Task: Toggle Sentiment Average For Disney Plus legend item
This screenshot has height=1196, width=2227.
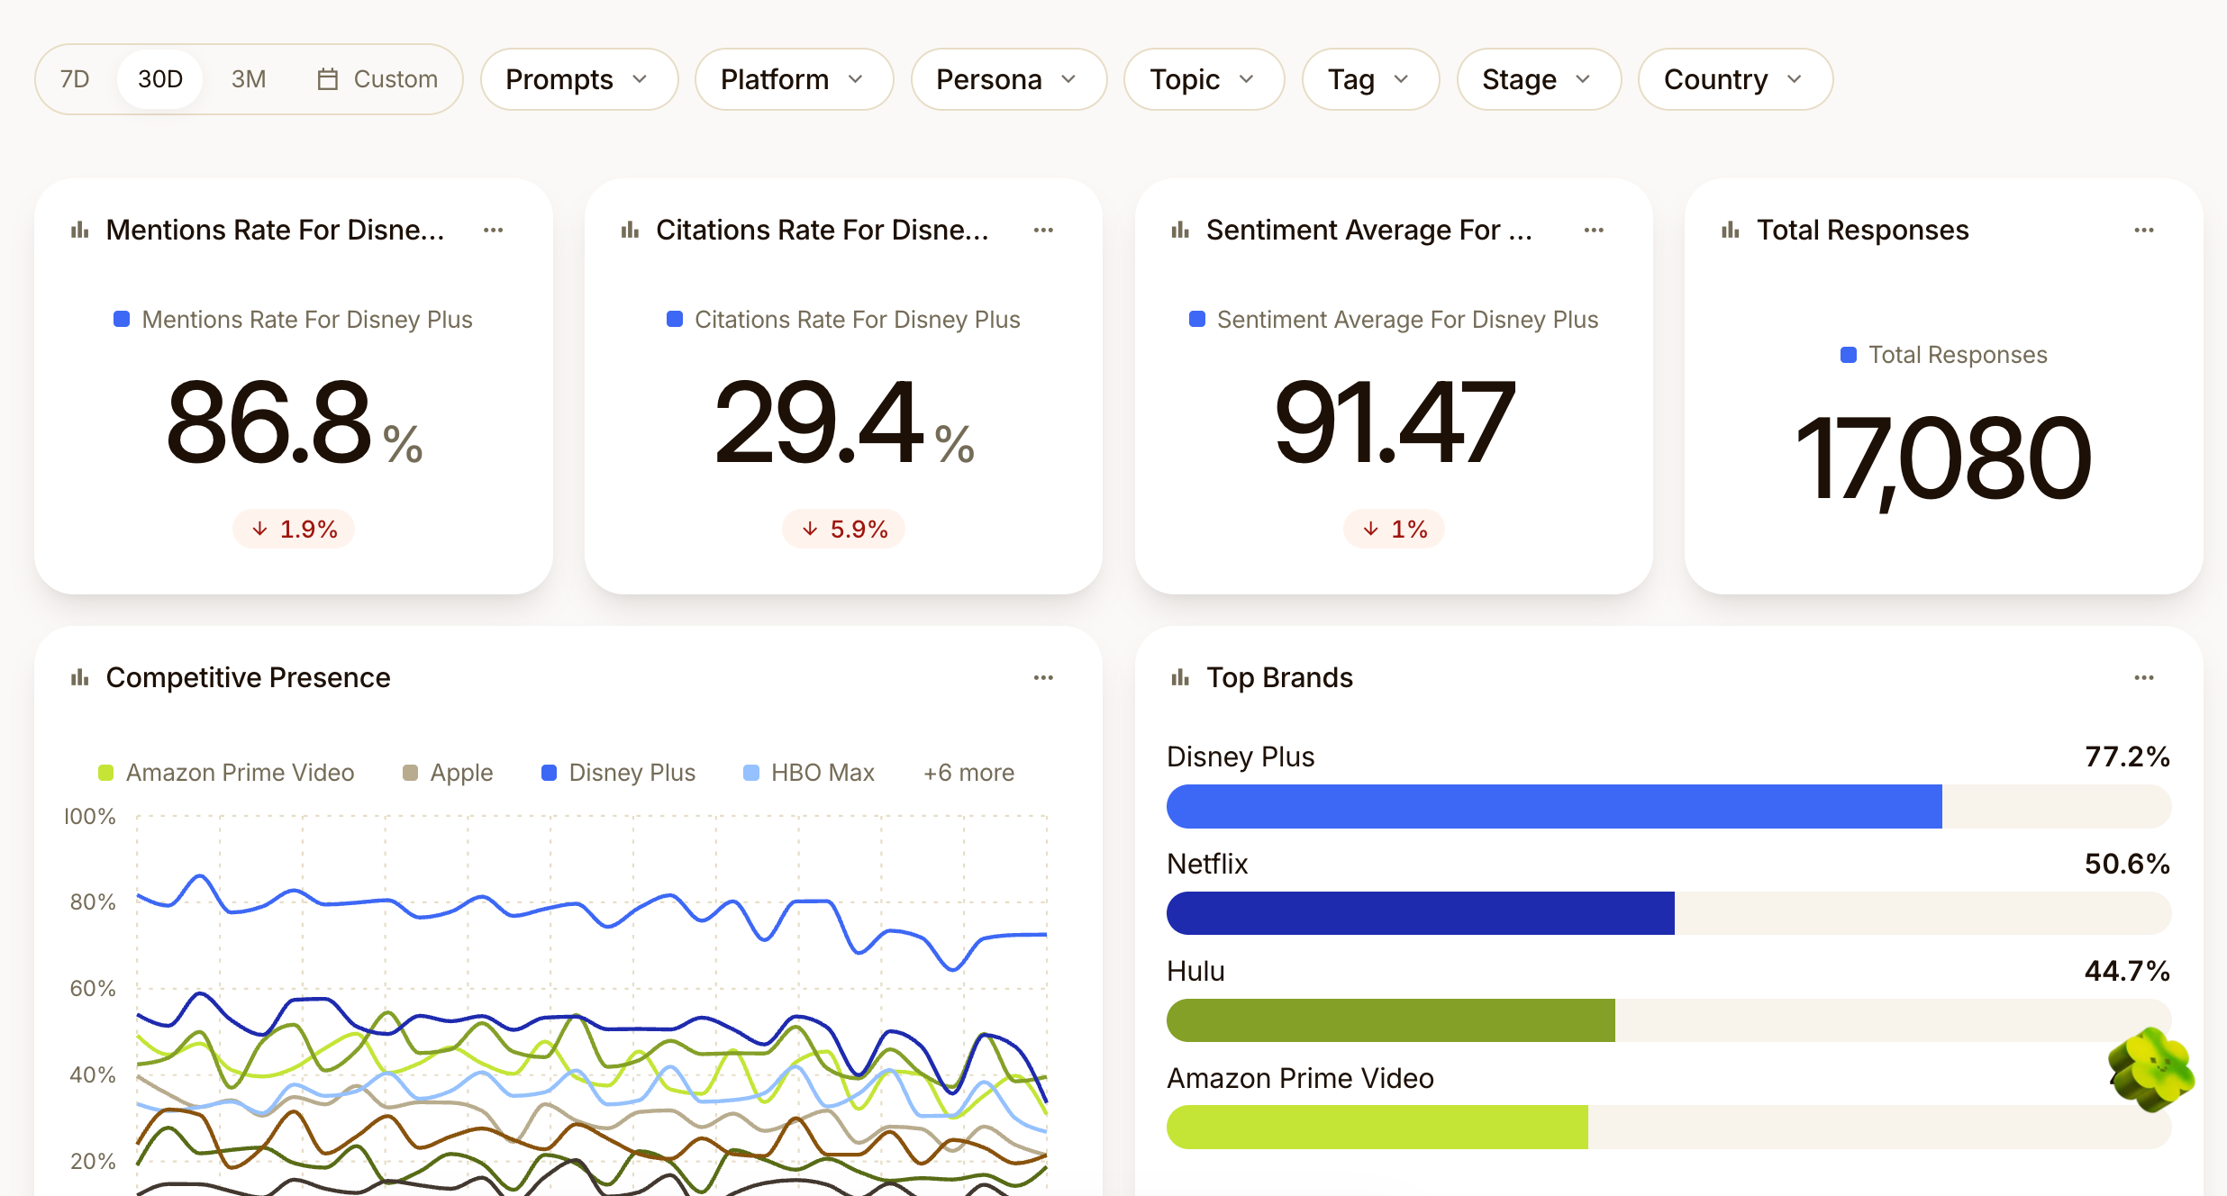Action: point(1394,320)
